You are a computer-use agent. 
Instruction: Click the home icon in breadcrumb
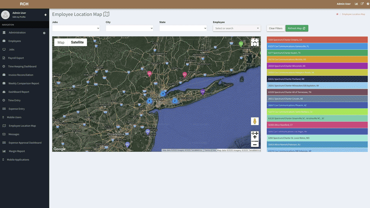[x=337, y=14]
